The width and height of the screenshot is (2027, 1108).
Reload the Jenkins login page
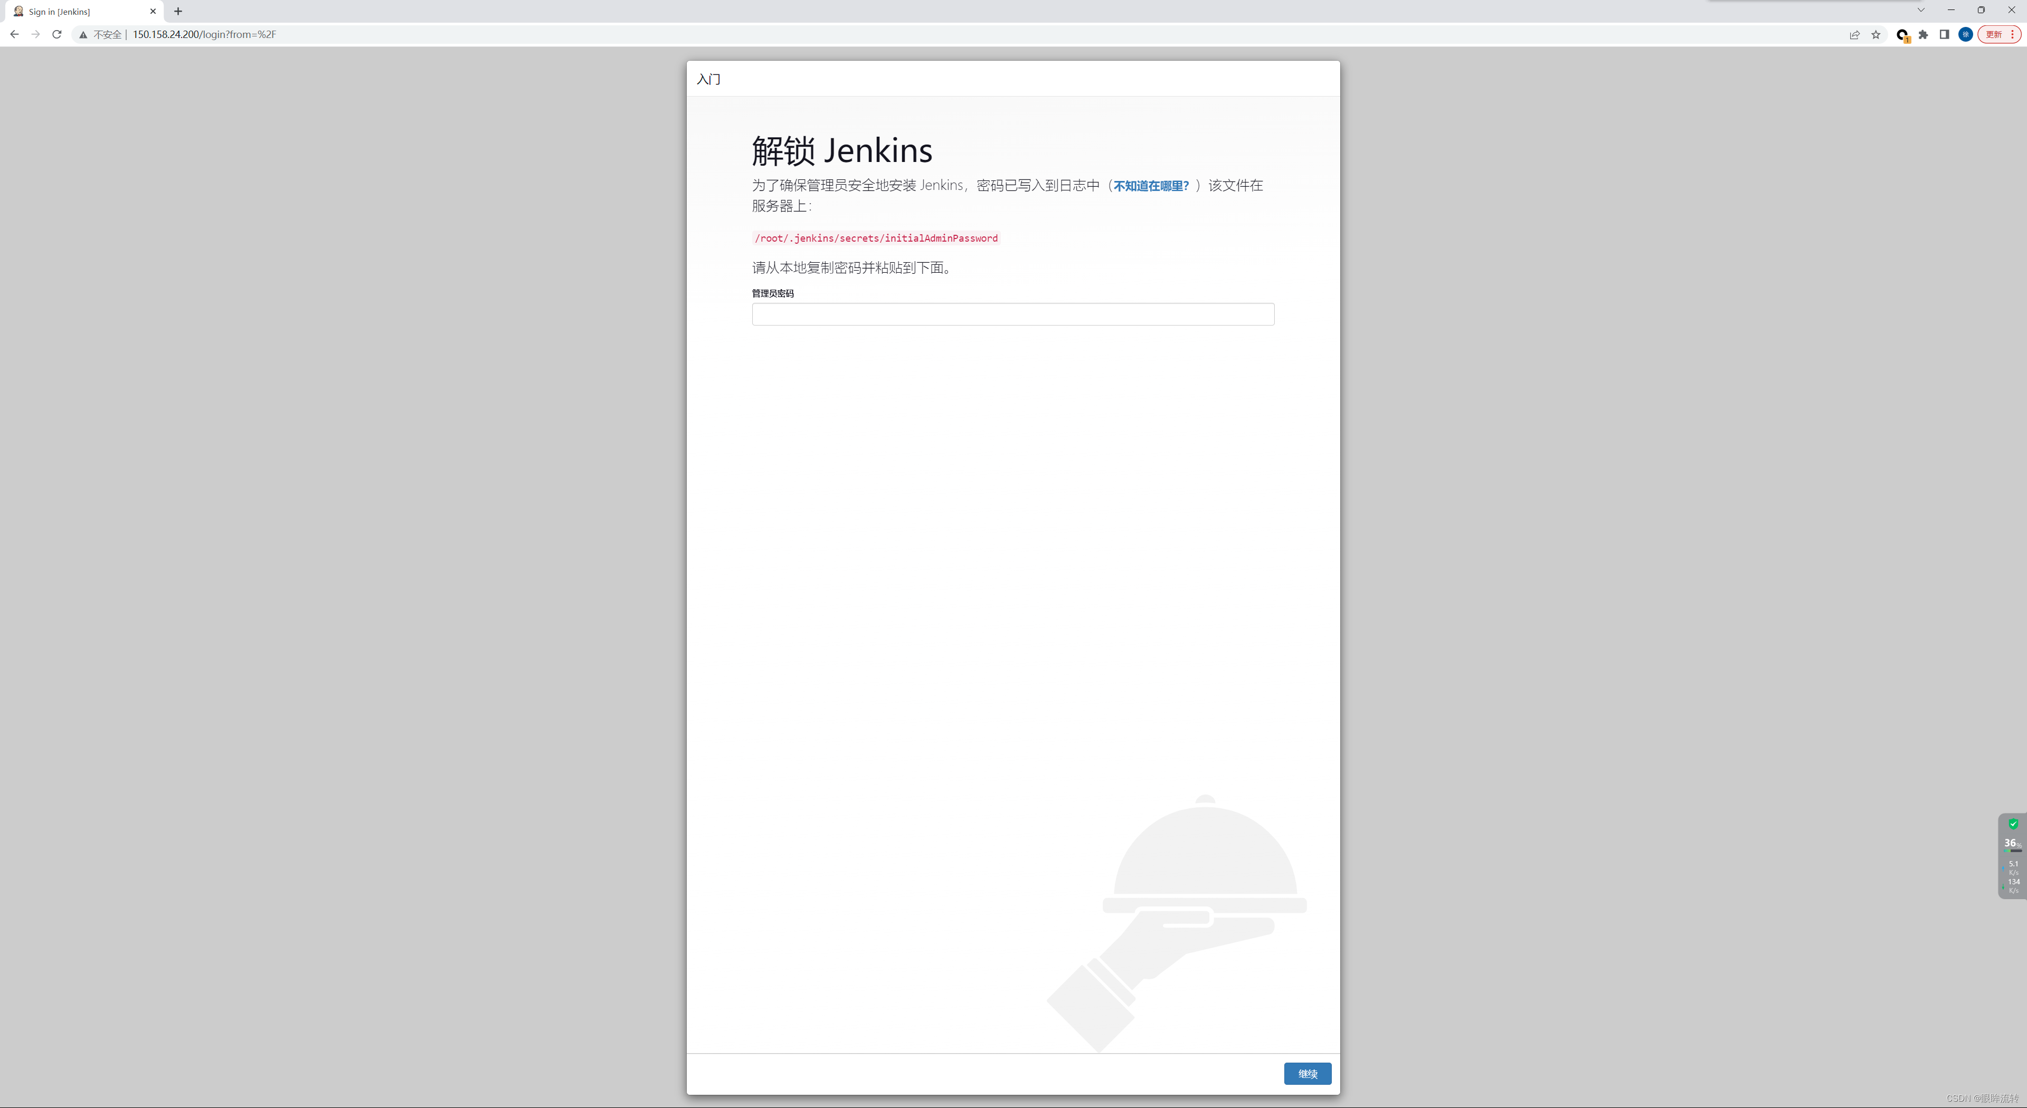point(56,34)
